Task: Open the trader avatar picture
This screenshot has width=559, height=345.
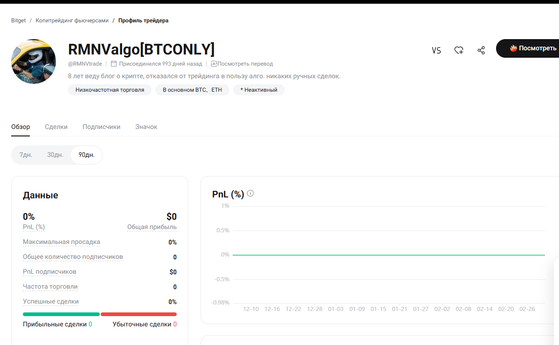Action: [x=34, y=61]
